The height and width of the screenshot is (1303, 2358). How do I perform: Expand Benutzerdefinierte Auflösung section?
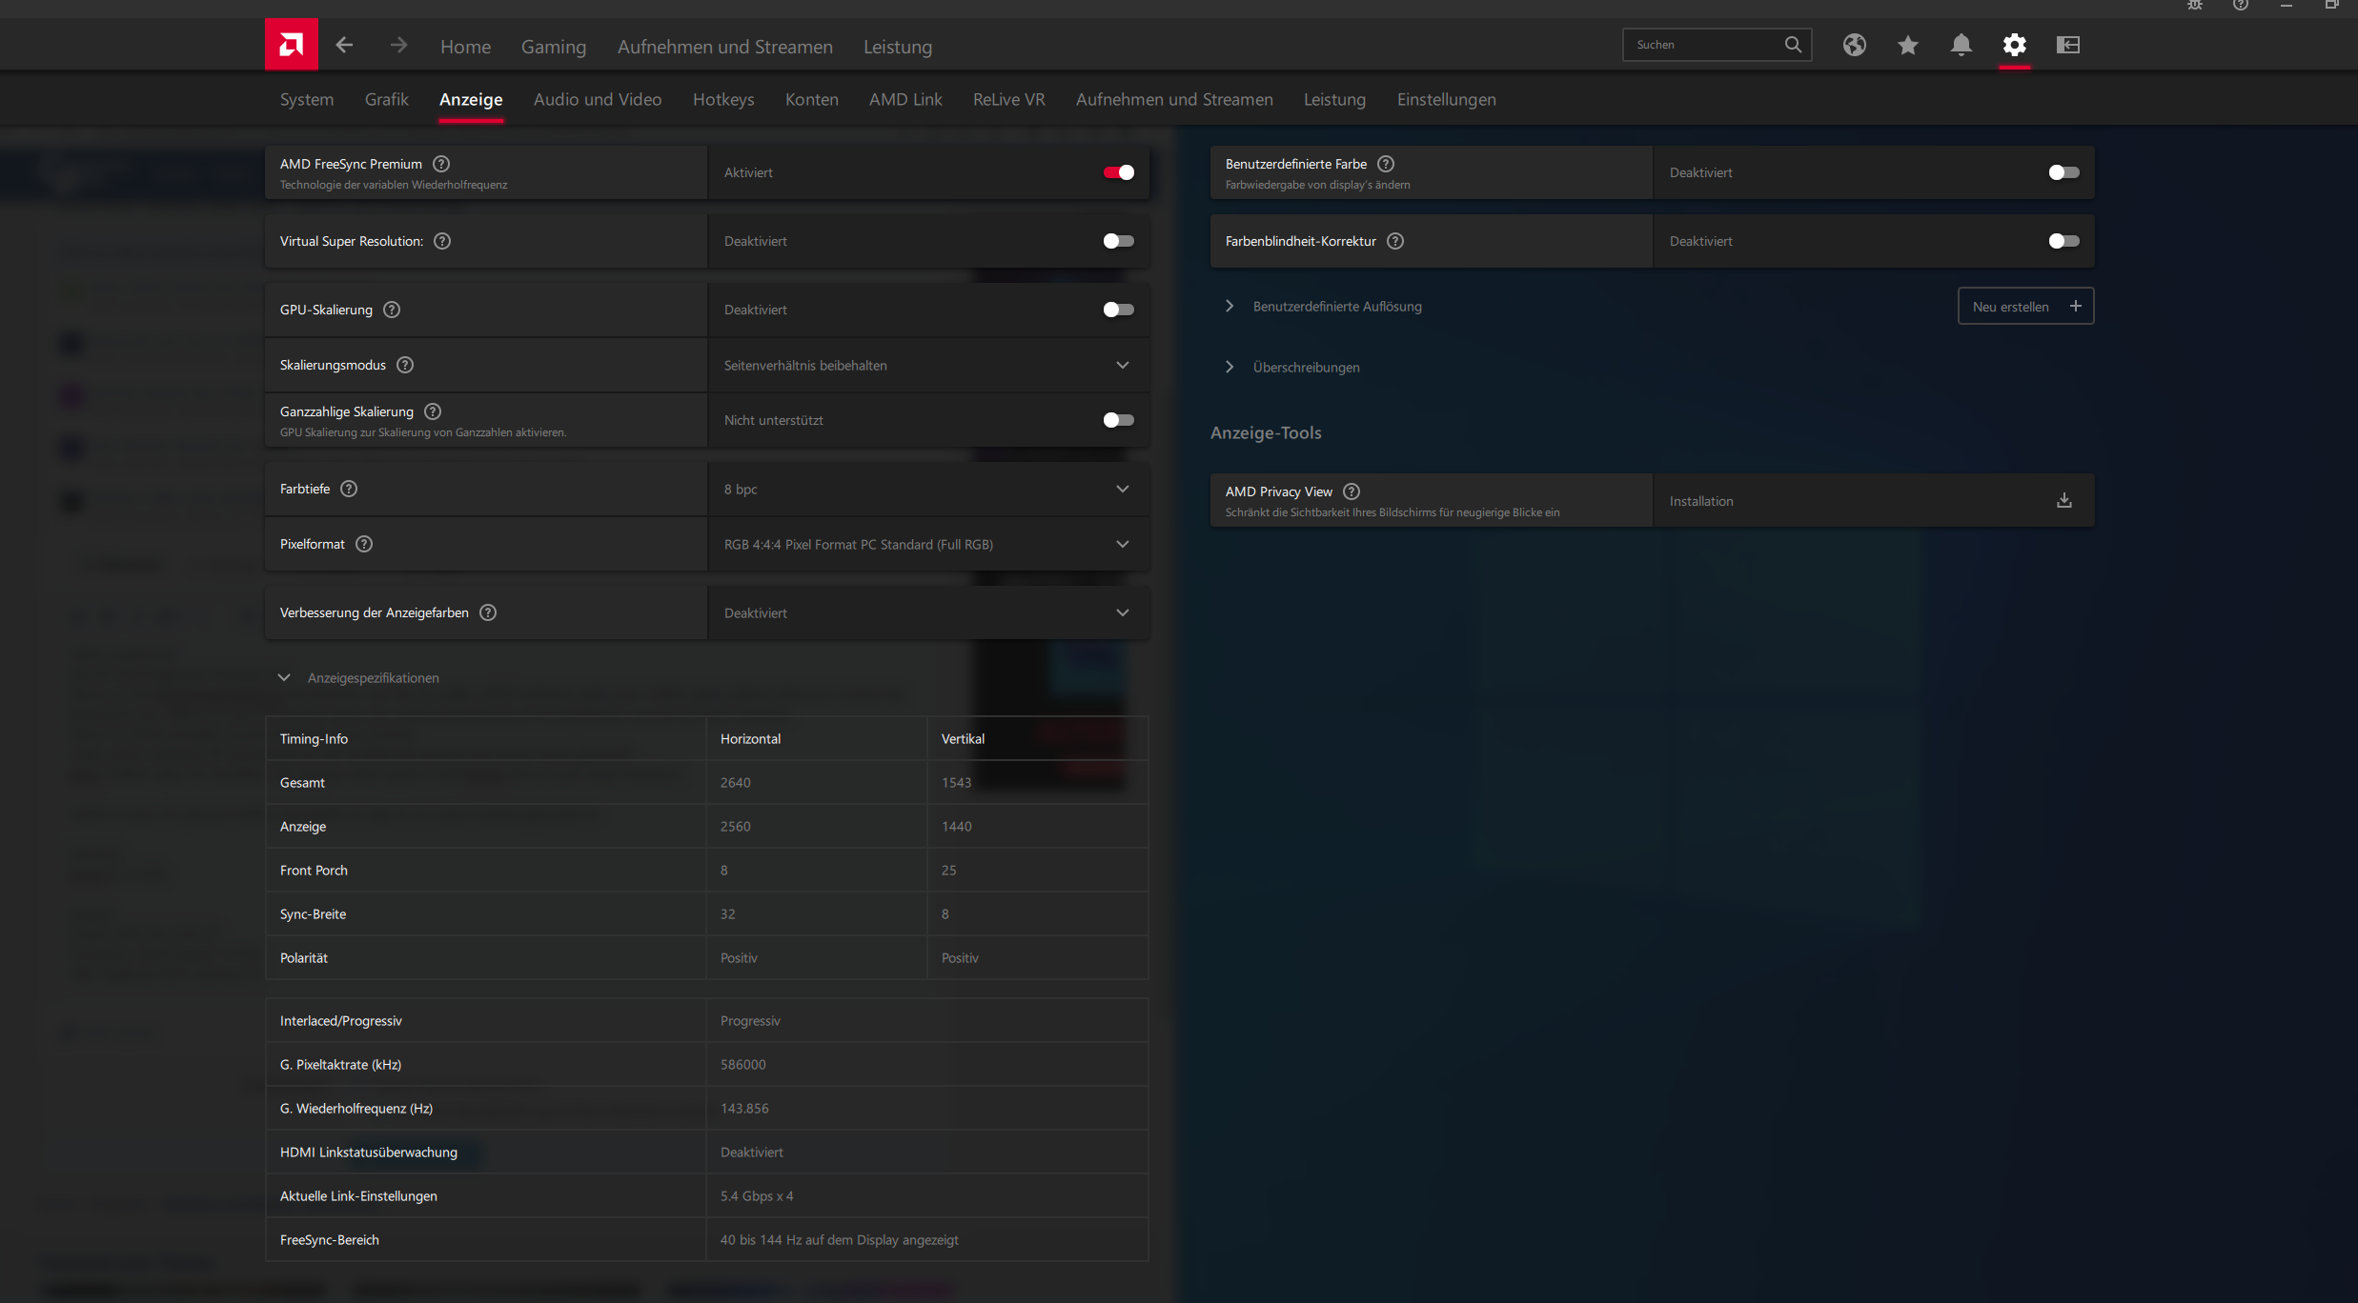coord(1230,306)
